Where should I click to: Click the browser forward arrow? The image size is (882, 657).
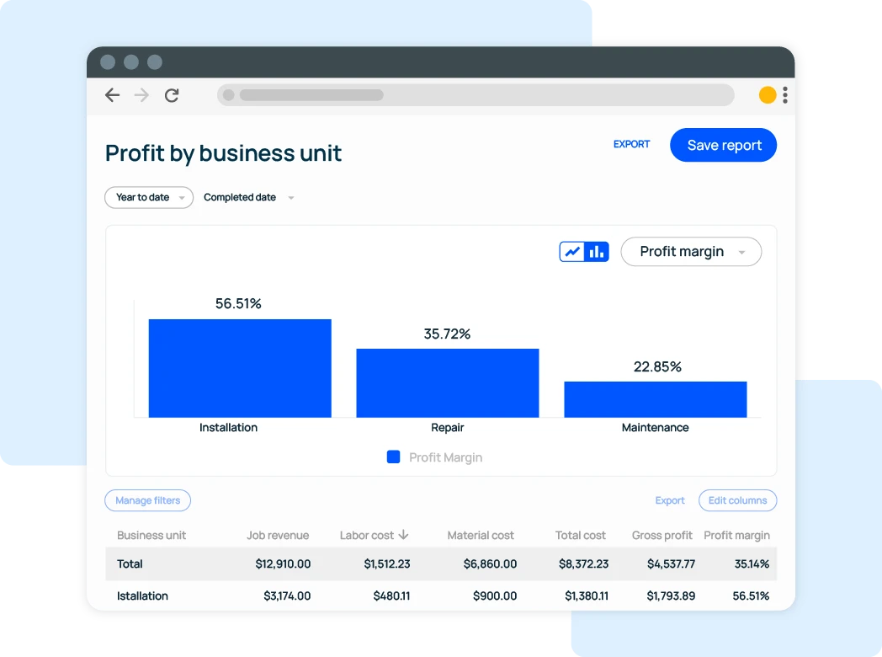pos(141,95)
